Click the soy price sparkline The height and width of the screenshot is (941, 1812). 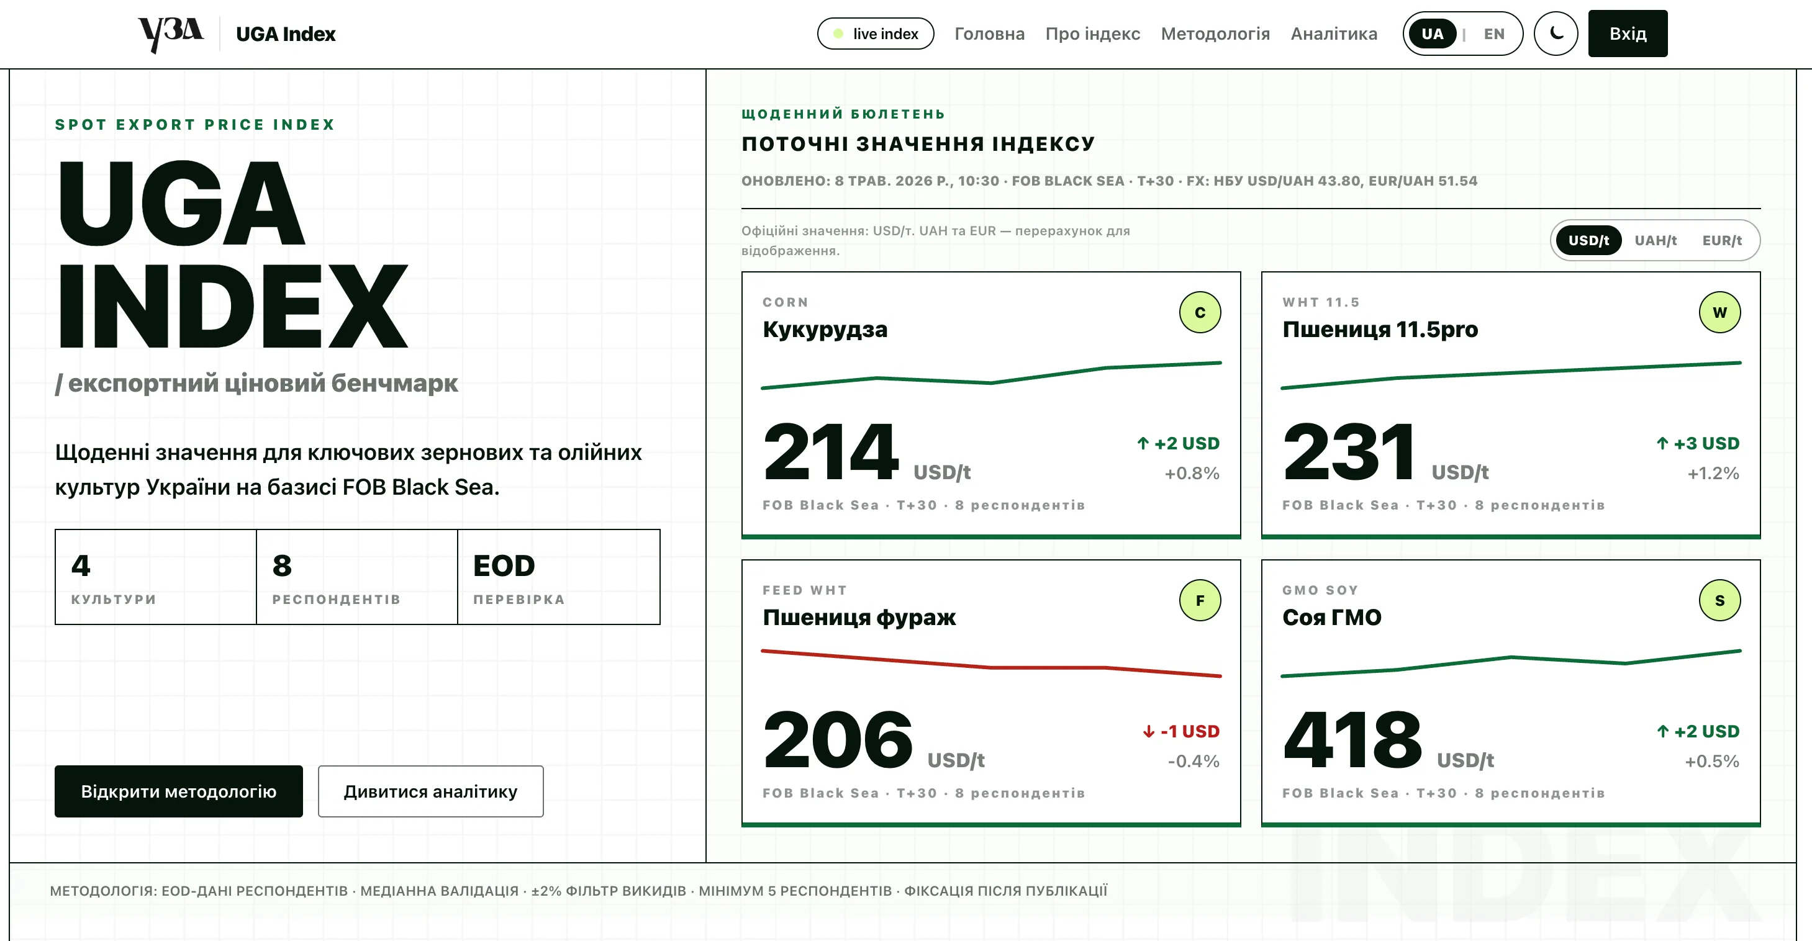coord(1511,663)
